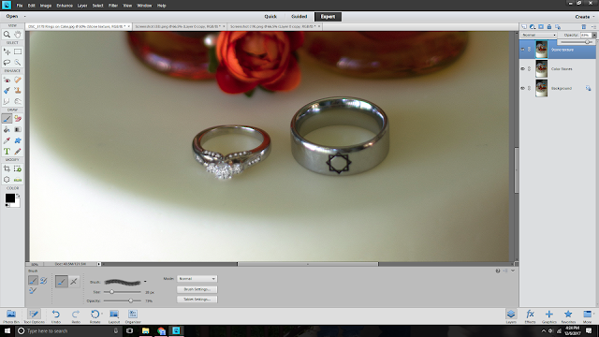Select the Crop tool
This screenshot has height=337, width=599.
click(7, 168)
